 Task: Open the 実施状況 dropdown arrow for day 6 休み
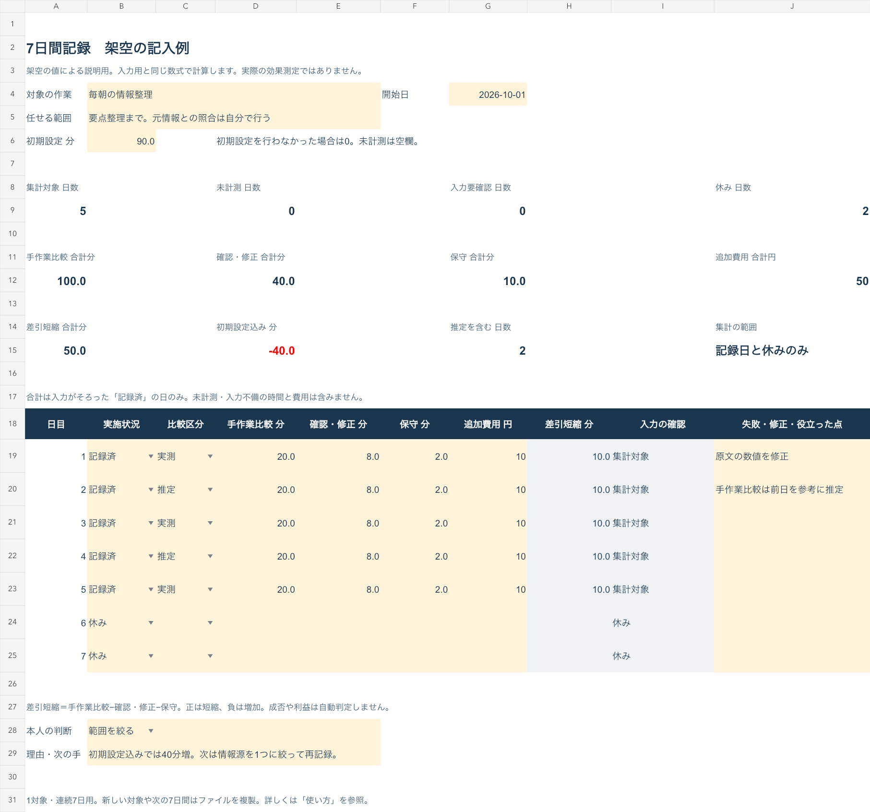click(151, 623)
